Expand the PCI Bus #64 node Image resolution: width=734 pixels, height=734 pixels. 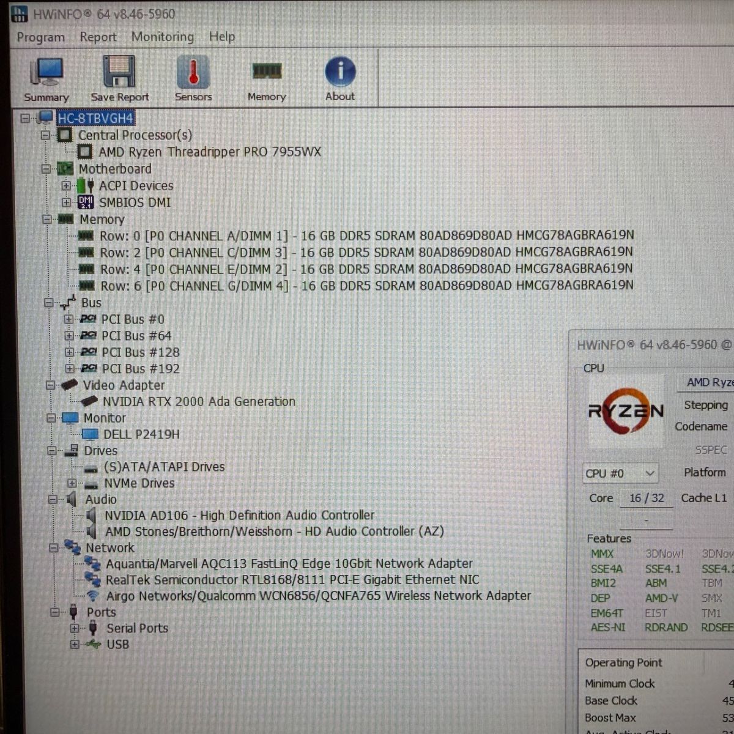[69, 336]
